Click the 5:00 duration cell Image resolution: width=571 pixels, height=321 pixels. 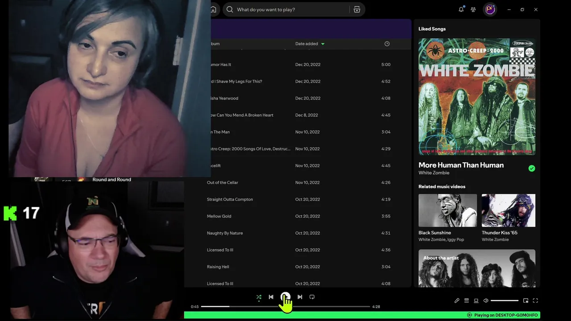point(386,65)
